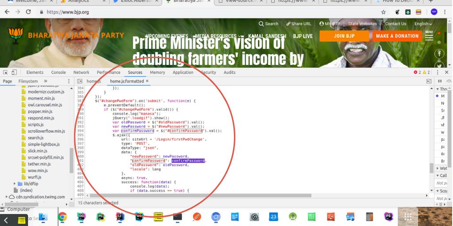
Task: Click the browser forward arrow
Action: (x=18, y=12)
